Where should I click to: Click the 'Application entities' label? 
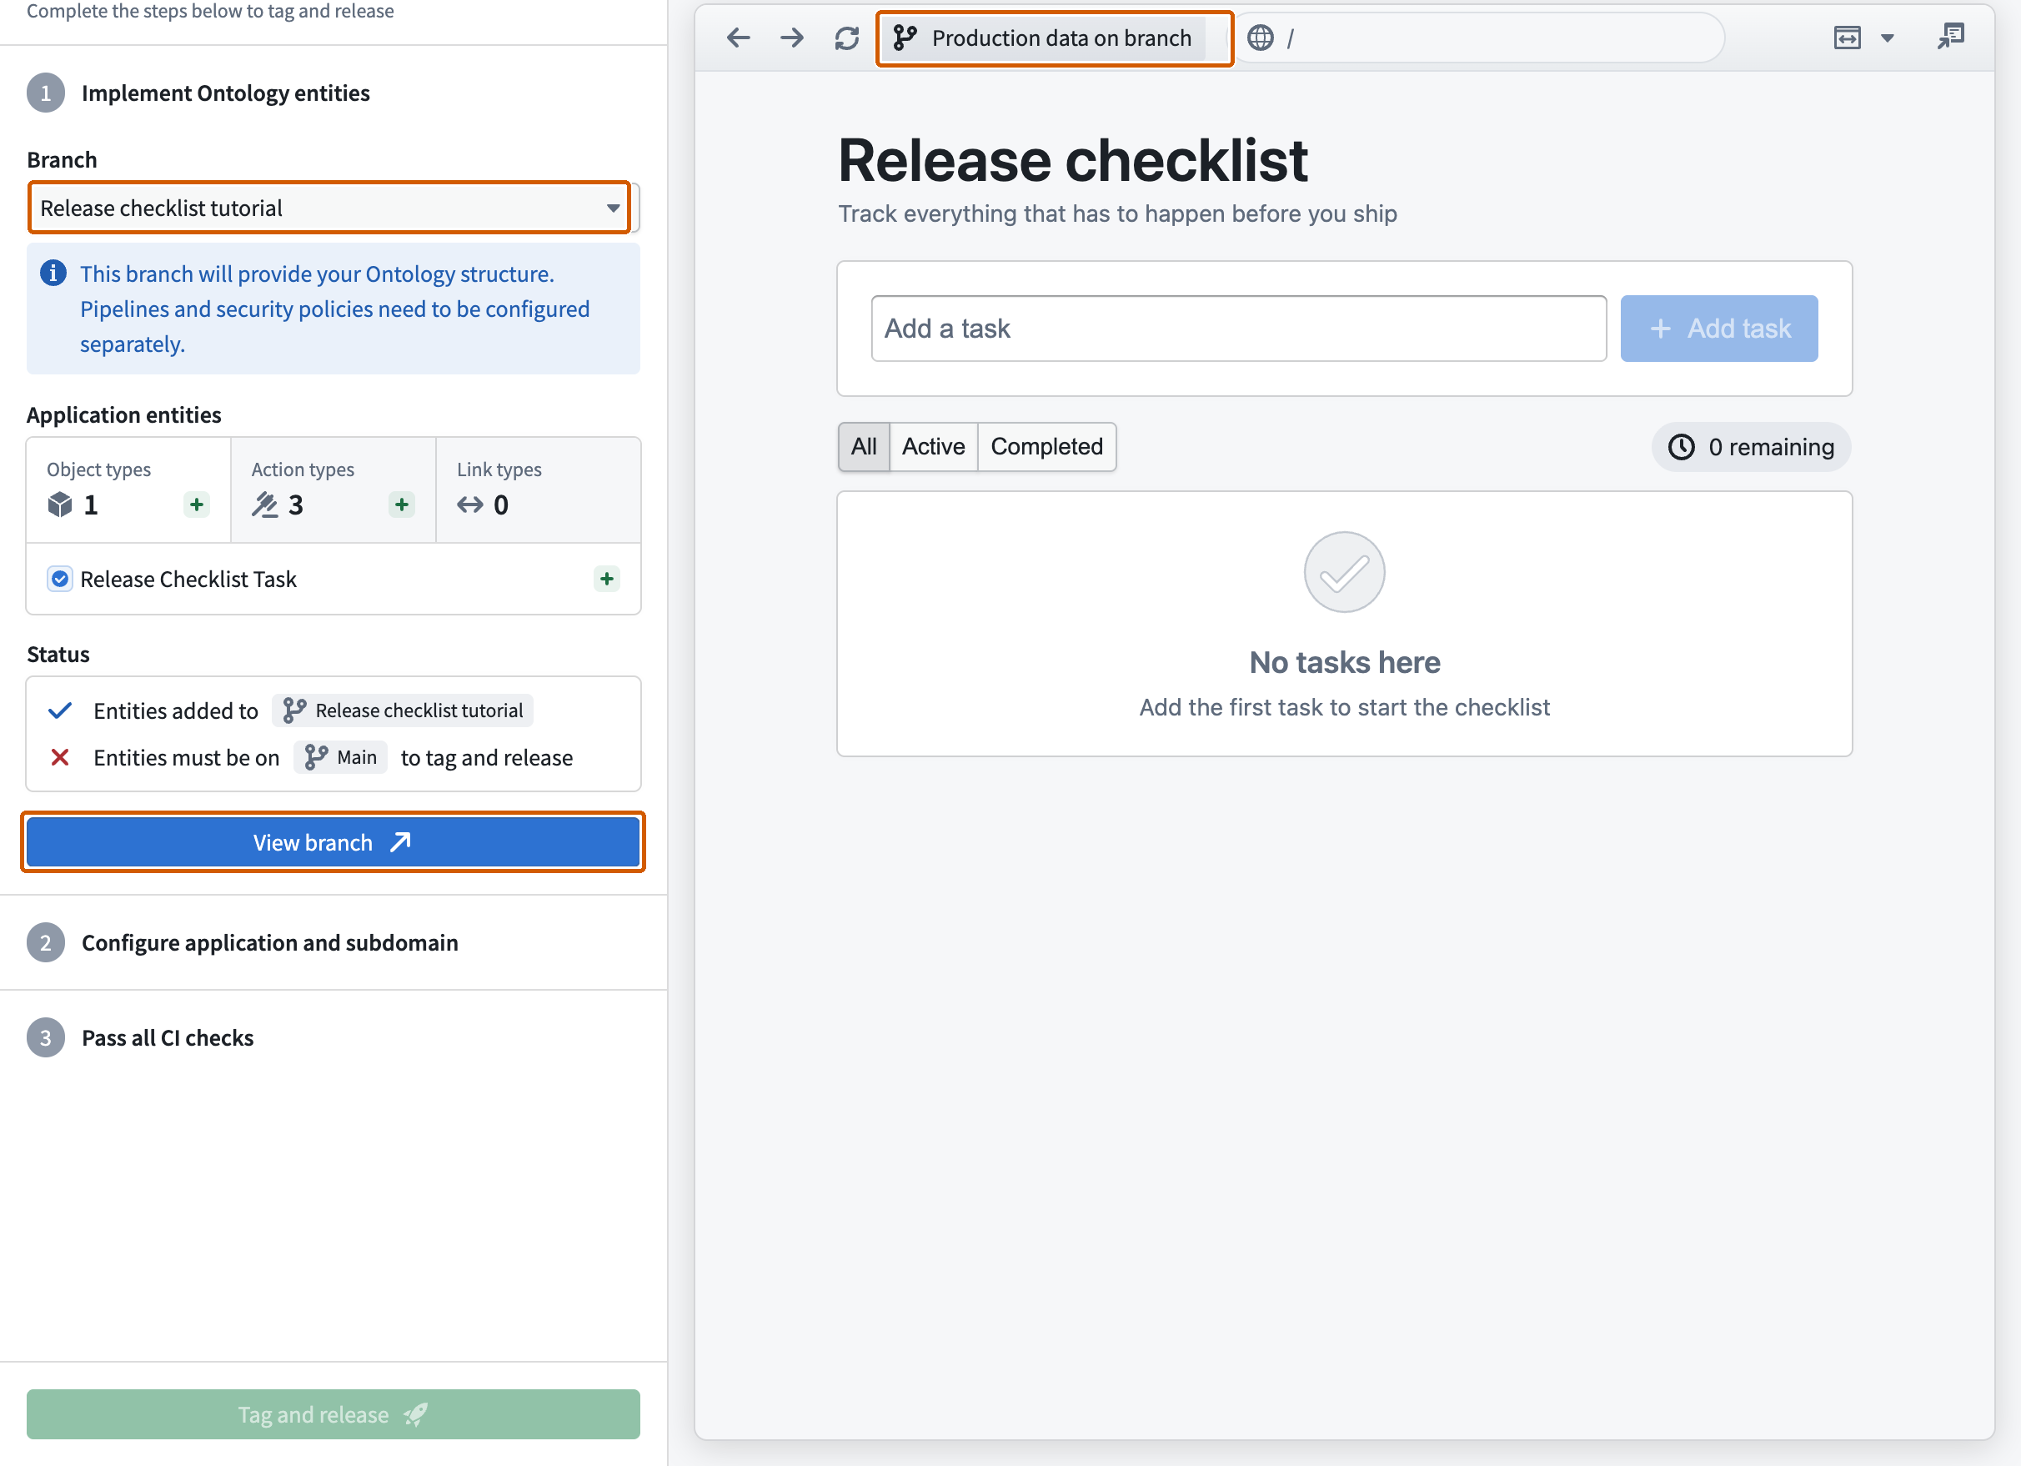pyautogui.click(x=124, y=414)
